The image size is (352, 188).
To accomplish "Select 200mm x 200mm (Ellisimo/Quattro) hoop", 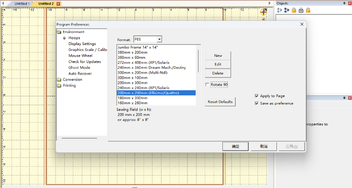I will 156,93.
